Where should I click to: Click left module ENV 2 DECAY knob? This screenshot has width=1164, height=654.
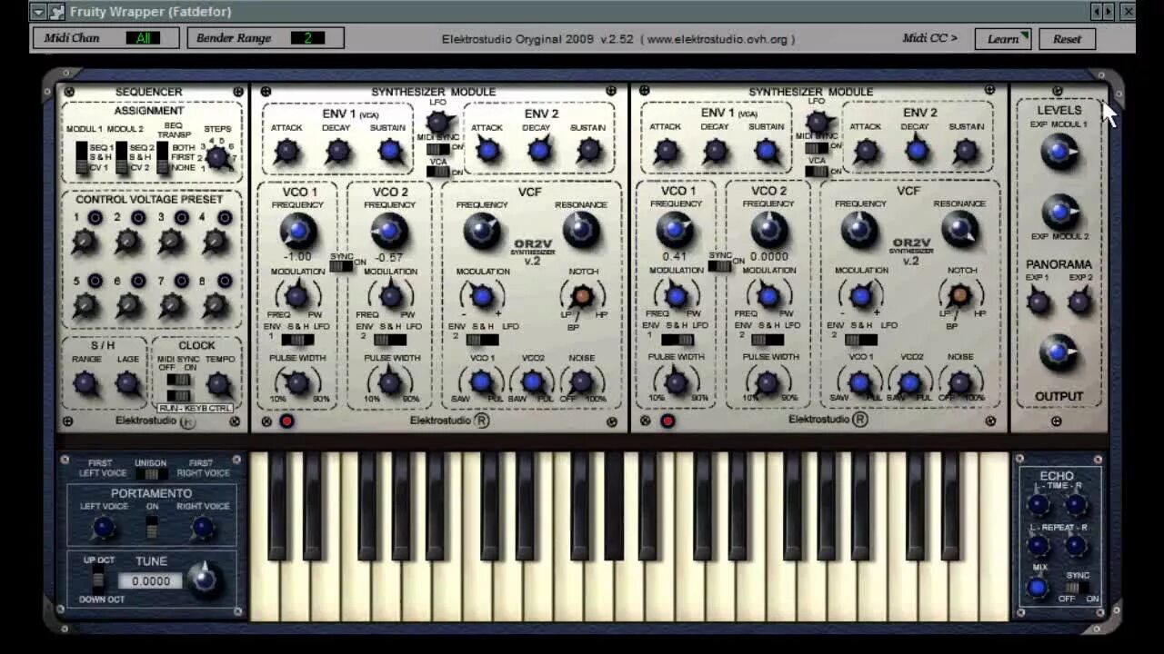point(538,152)
